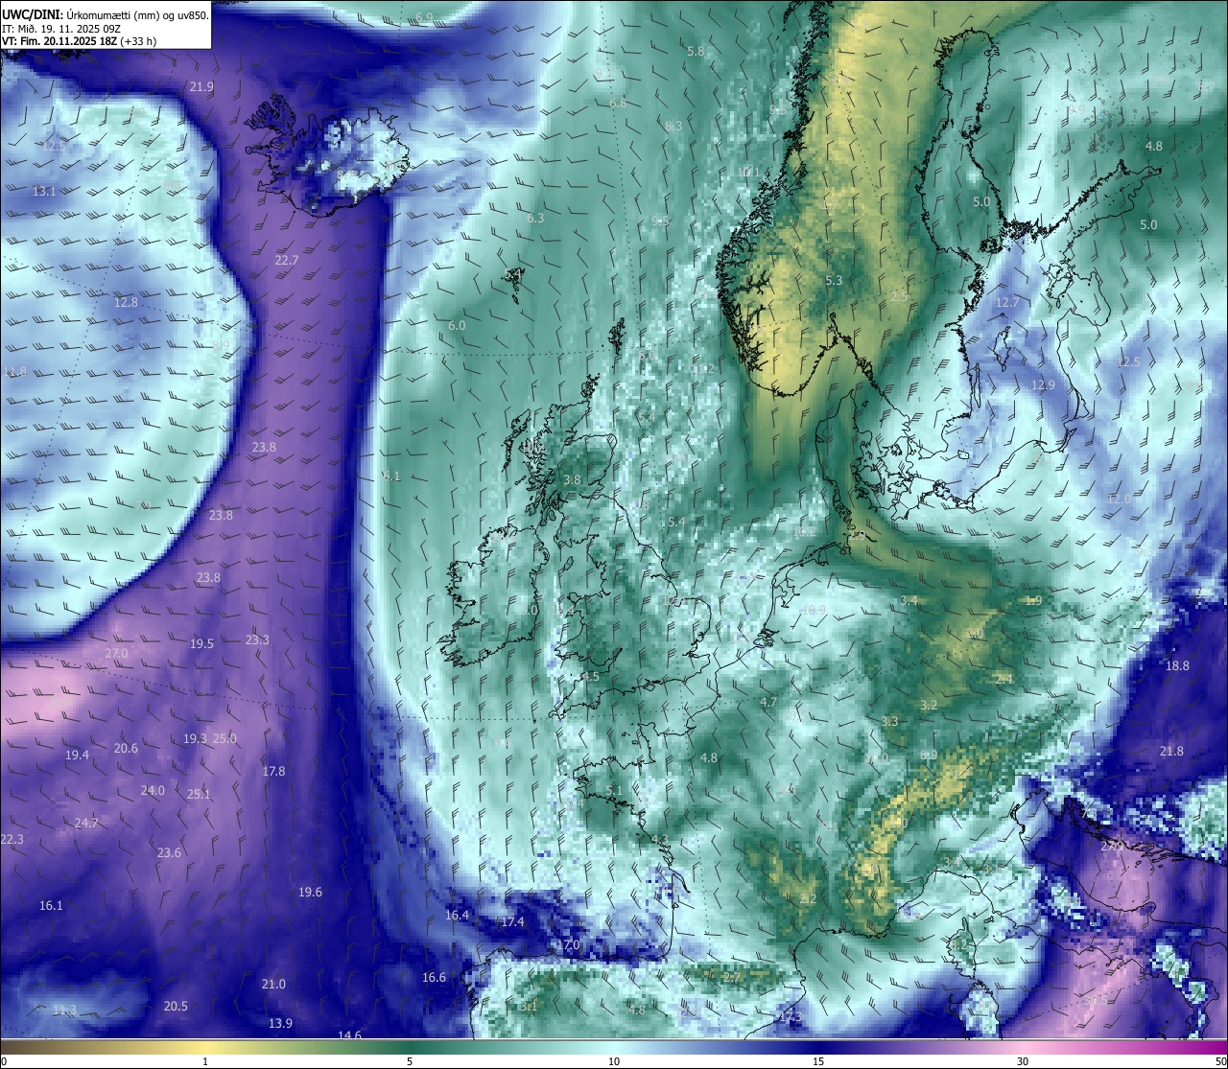Click the 27.0 value in the Atlantic
Image resolution: width=1228 pixels, height=1069 pixels.
point(116,653)
